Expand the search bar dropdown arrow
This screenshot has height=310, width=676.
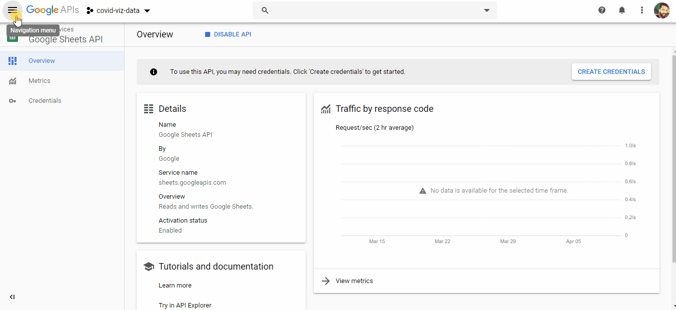pos(487,10)
